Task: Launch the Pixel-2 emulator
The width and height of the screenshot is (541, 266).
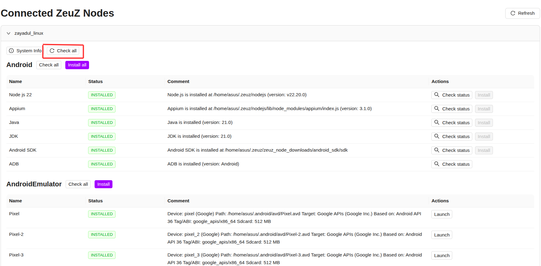Action: 441,235
